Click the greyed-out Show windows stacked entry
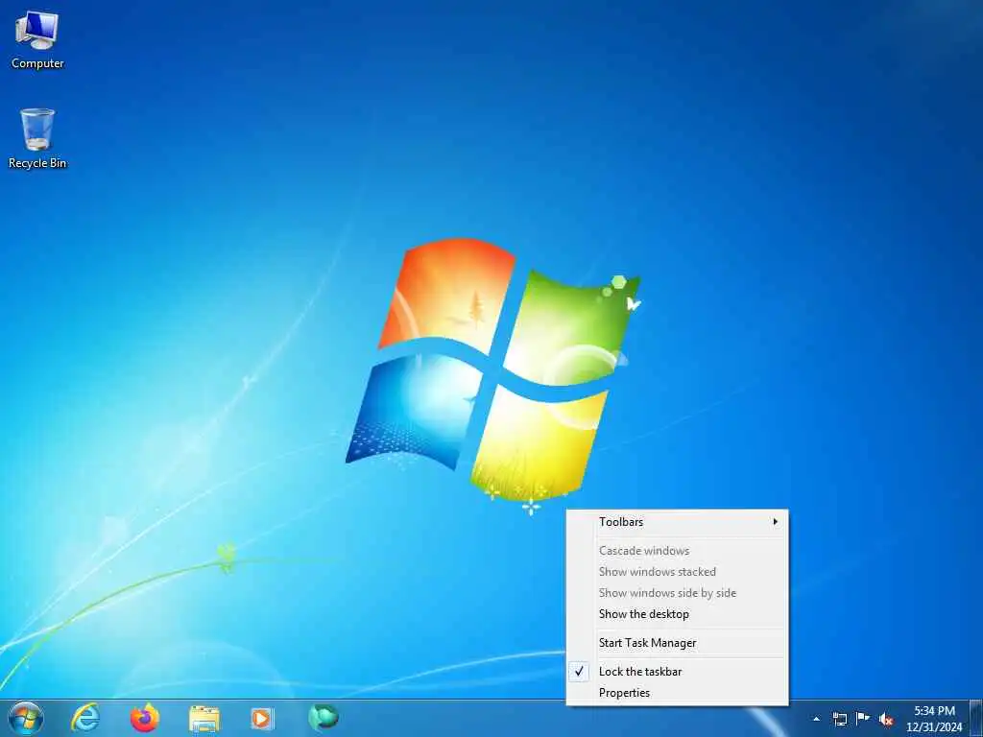The height and width of the screenshot is (737, 983). pyautogui.click(x=677, y=572)
